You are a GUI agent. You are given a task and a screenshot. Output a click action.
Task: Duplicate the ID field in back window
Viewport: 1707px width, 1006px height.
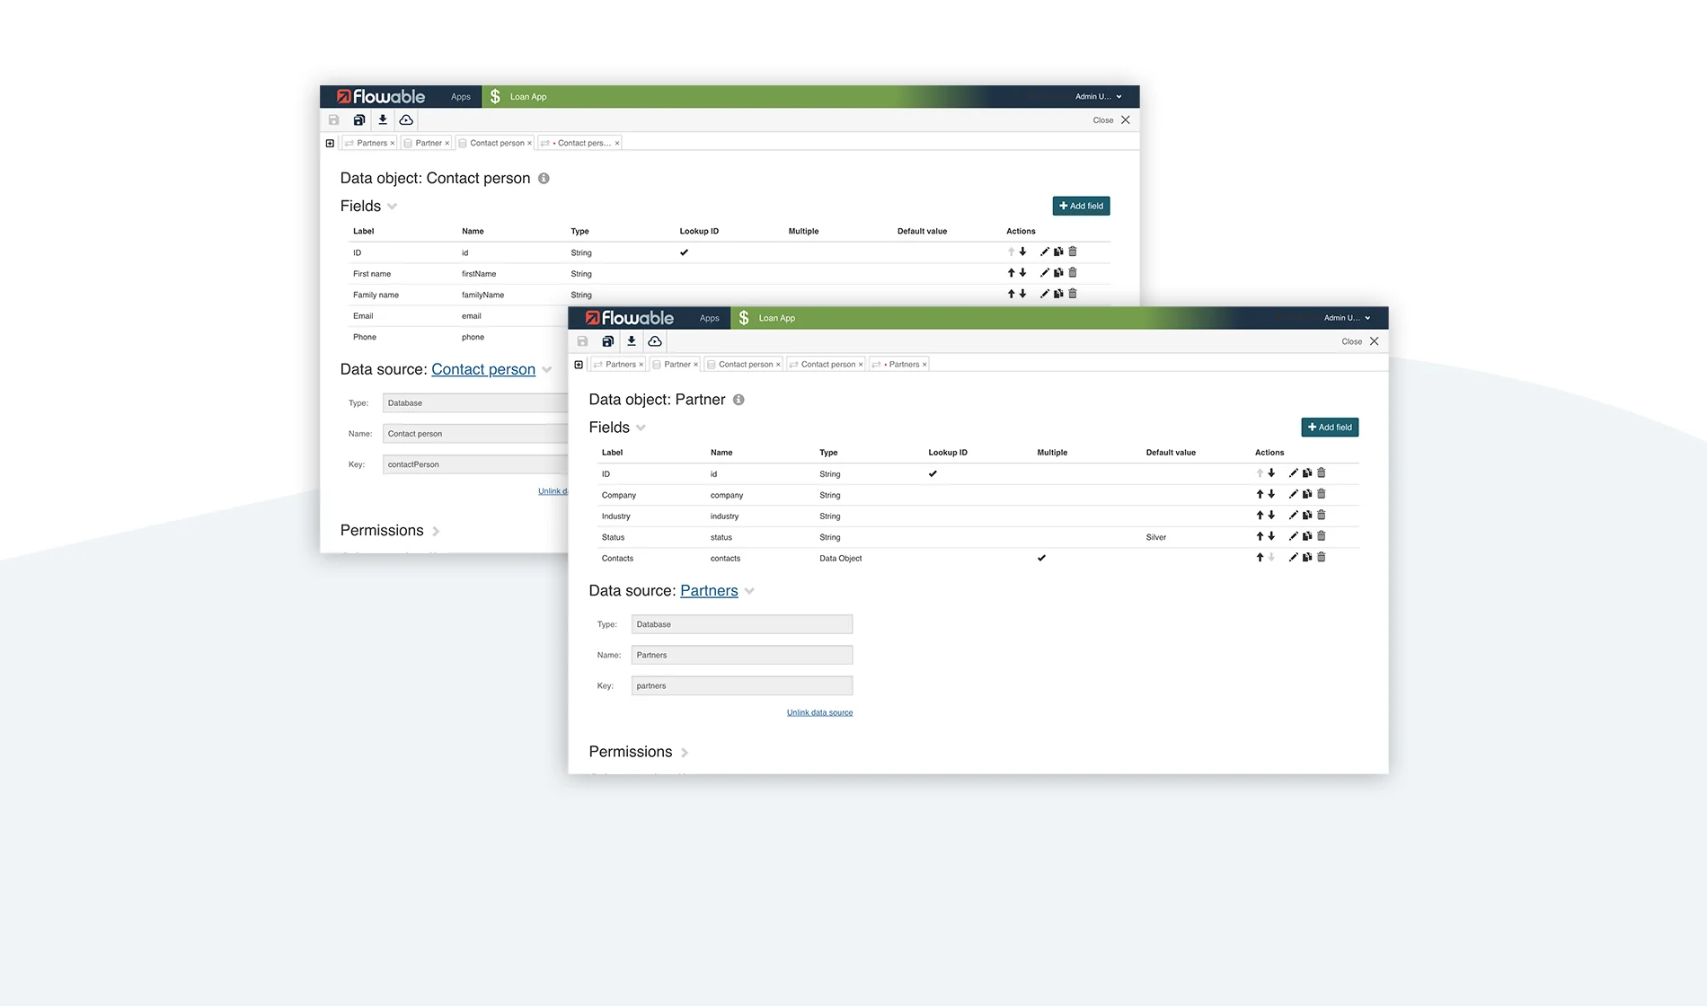click(x=1058, y=252)
